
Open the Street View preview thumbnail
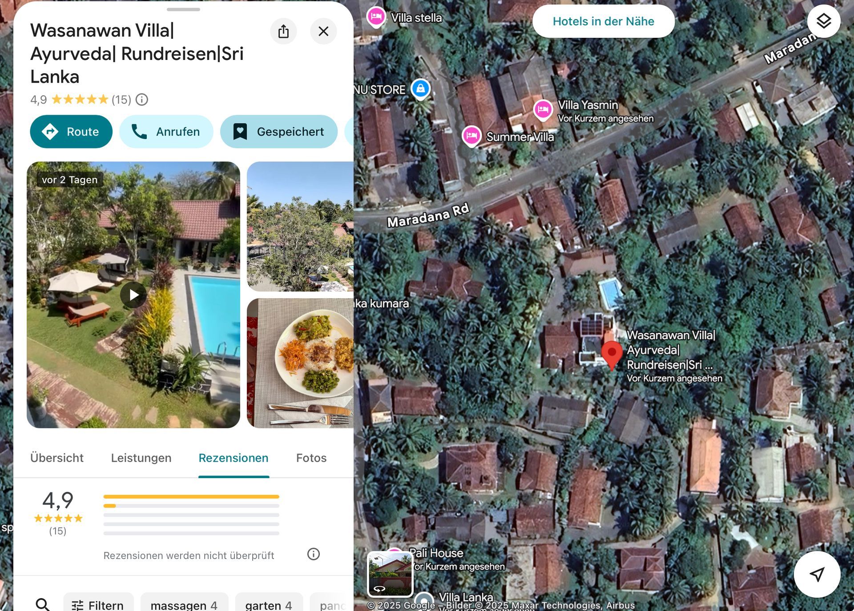point(390,574)
